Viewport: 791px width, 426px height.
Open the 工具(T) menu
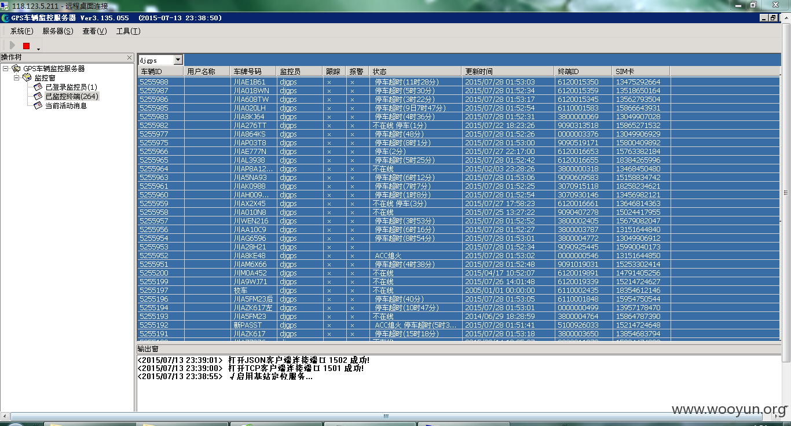point(128,31)
